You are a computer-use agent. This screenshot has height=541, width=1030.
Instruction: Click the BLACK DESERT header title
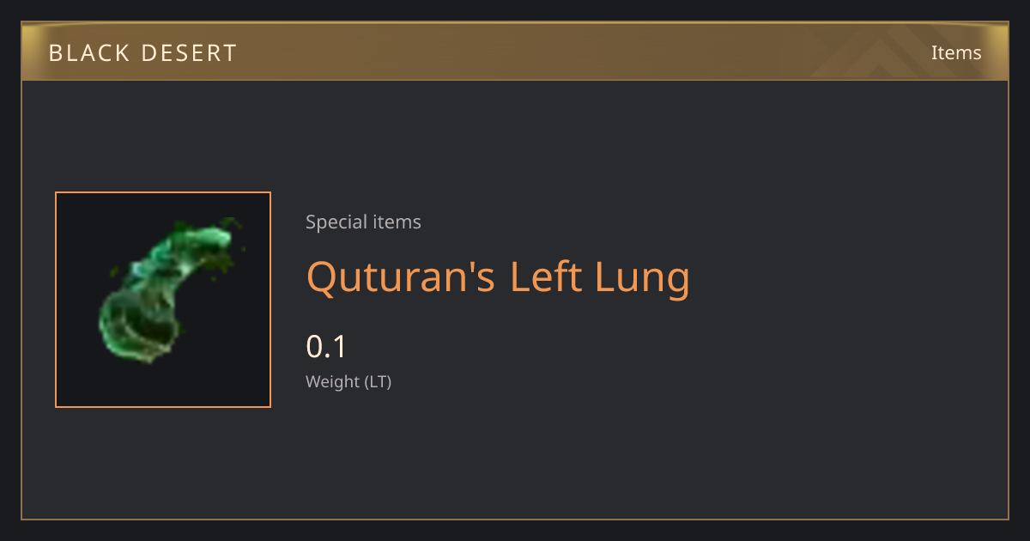(x=142, y=53)
